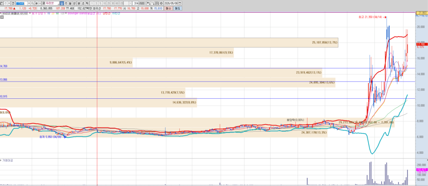This screenshot has height=186, width=428.
Task: Click the 최우선 best quote label
Action: click(x=97, y=8)
